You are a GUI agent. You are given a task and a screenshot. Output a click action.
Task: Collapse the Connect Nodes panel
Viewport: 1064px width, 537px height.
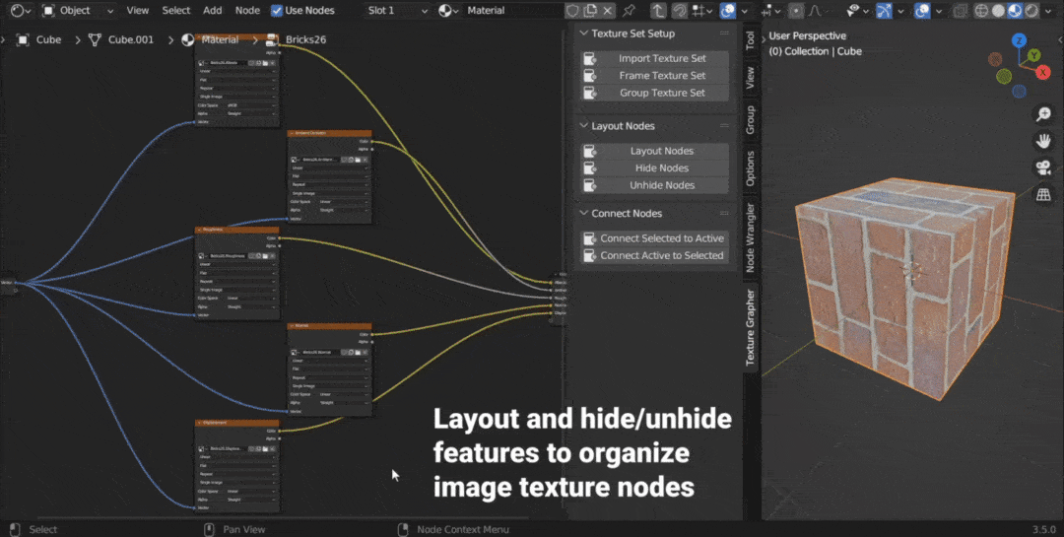584,213
